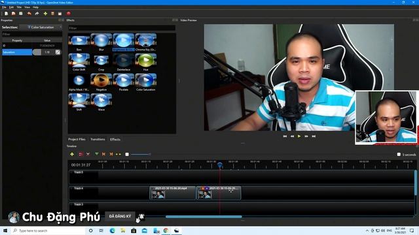Jump to the previous marker

click(103, 154)
